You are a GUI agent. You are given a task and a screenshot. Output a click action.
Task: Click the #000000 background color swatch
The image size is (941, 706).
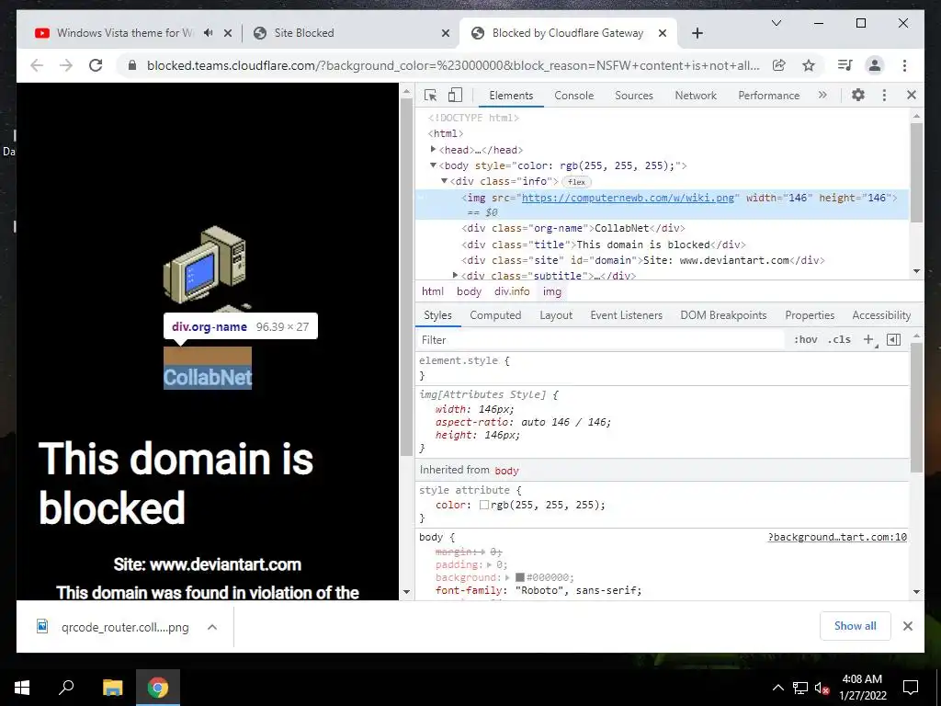(520, 577)
